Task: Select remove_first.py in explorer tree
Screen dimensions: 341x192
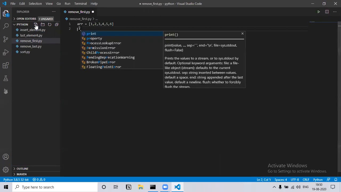Action: pyautogui.click(x=31, y=41)
